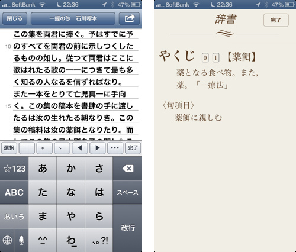
Task: Switch to ABC alphabet keyboard mode
Action: (14, 192)
